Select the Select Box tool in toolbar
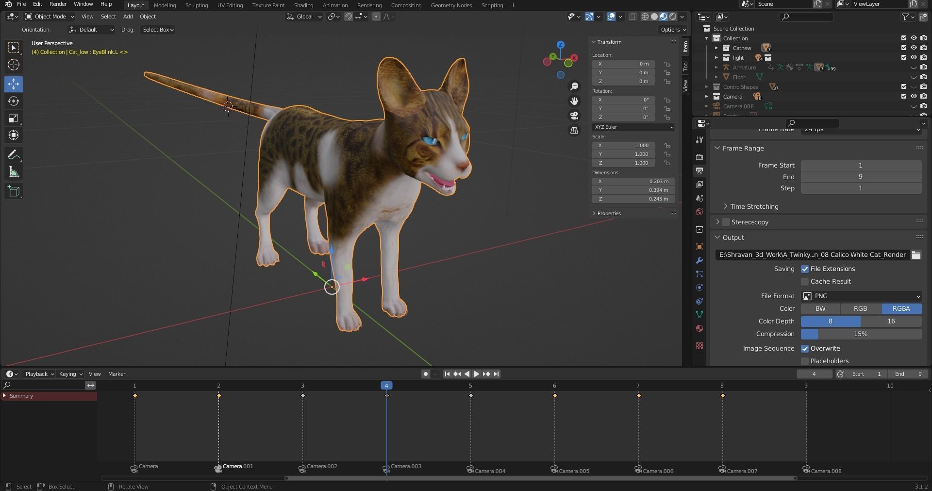 pos(14,48)
